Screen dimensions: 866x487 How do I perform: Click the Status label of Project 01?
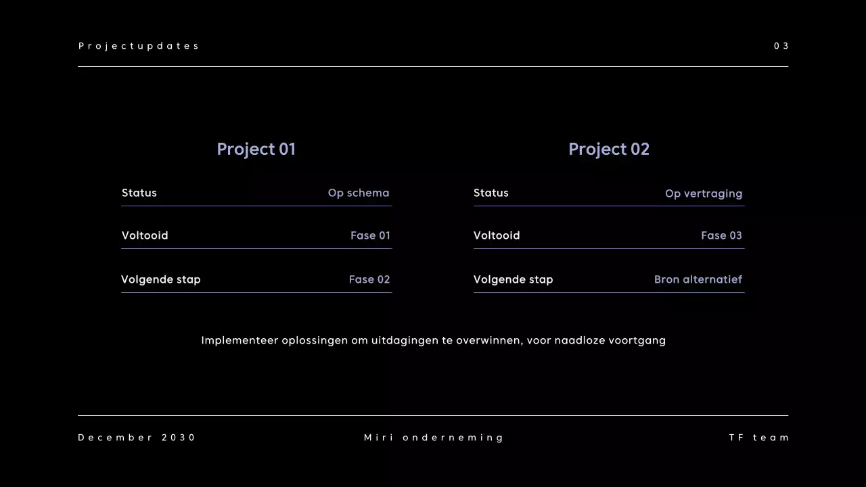pos(139,193)
